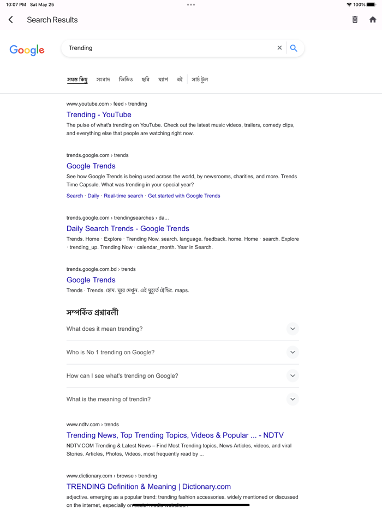Expand 'What is the meaning of trendin?'

coord(293,399)
